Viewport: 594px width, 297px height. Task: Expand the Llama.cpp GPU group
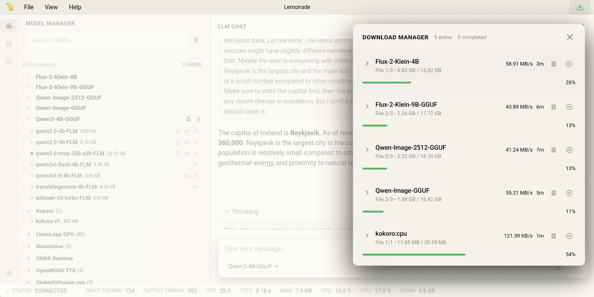coord(29,234)
